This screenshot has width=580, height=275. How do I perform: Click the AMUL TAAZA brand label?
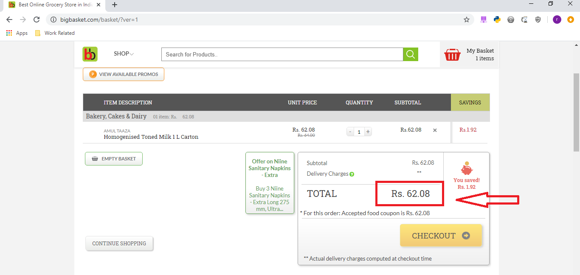[x=117, y=131]
